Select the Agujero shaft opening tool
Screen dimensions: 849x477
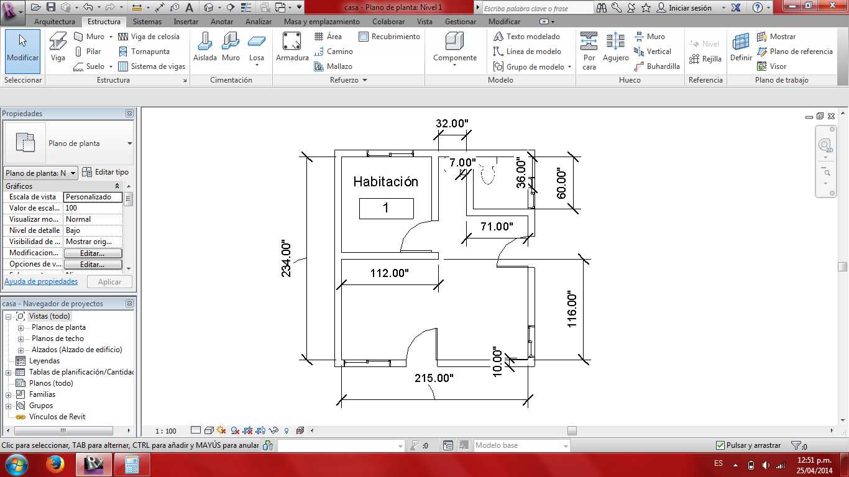pyautogui.click(x=616, y=47)
